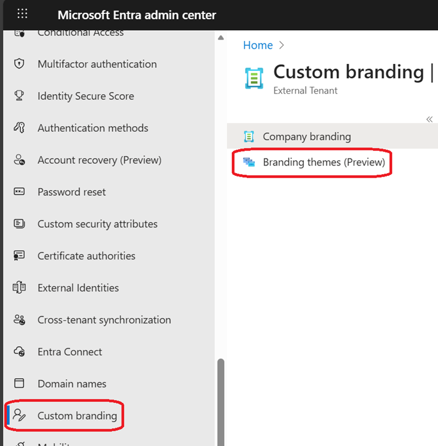Click the Home breadcrumb link
The width and height of the screenshot is (438, 446).
pos(258,45)
